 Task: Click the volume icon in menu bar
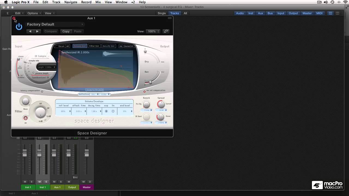[x=326, y=2]
